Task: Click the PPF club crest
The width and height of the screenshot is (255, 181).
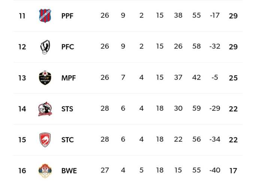Action: point(45,16)
